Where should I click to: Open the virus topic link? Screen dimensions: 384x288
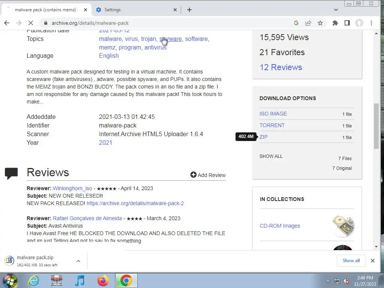[131, 39]
